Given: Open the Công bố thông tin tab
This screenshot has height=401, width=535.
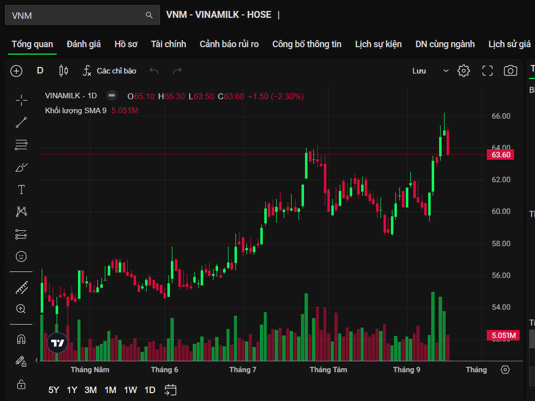Looking at the screenshot, I should 306,44.
